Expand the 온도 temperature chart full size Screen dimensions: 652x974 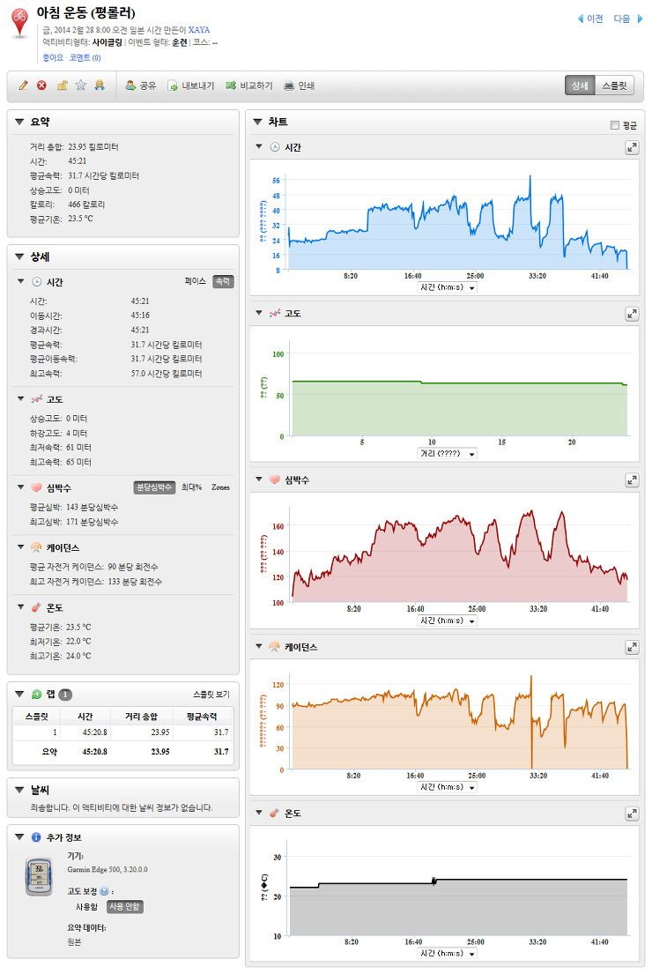click(632, 813)
